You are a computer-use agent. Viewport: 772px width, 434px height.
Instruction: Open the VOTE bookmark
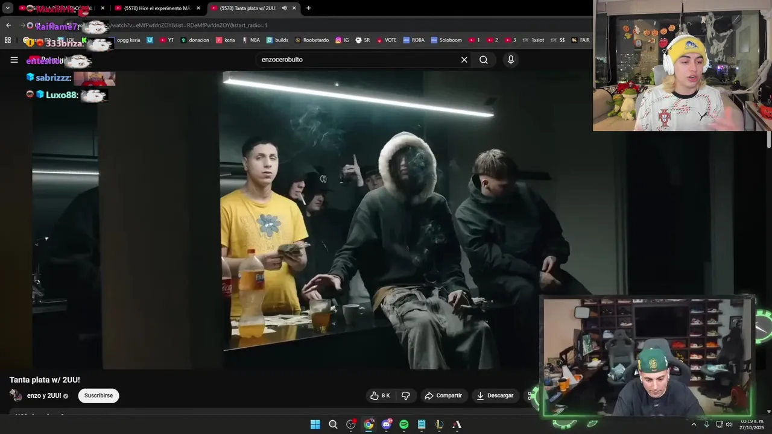387,40
